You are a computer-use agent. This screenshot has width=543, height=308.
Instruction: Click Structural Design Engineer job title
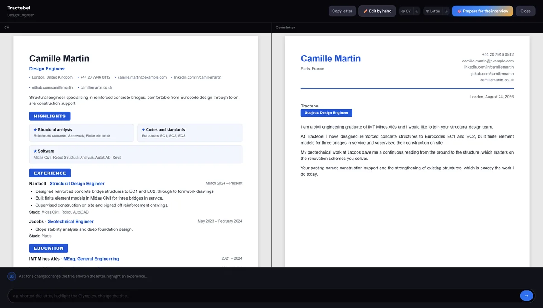click(77, 184)
